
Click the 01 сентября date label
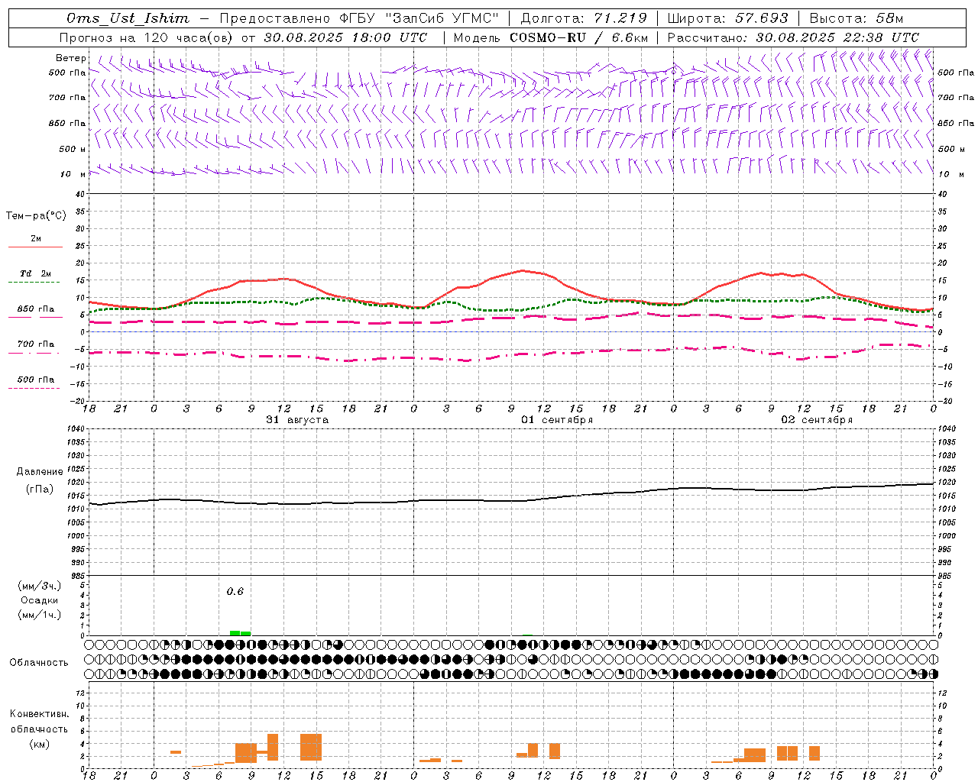(x=557, y=420)
